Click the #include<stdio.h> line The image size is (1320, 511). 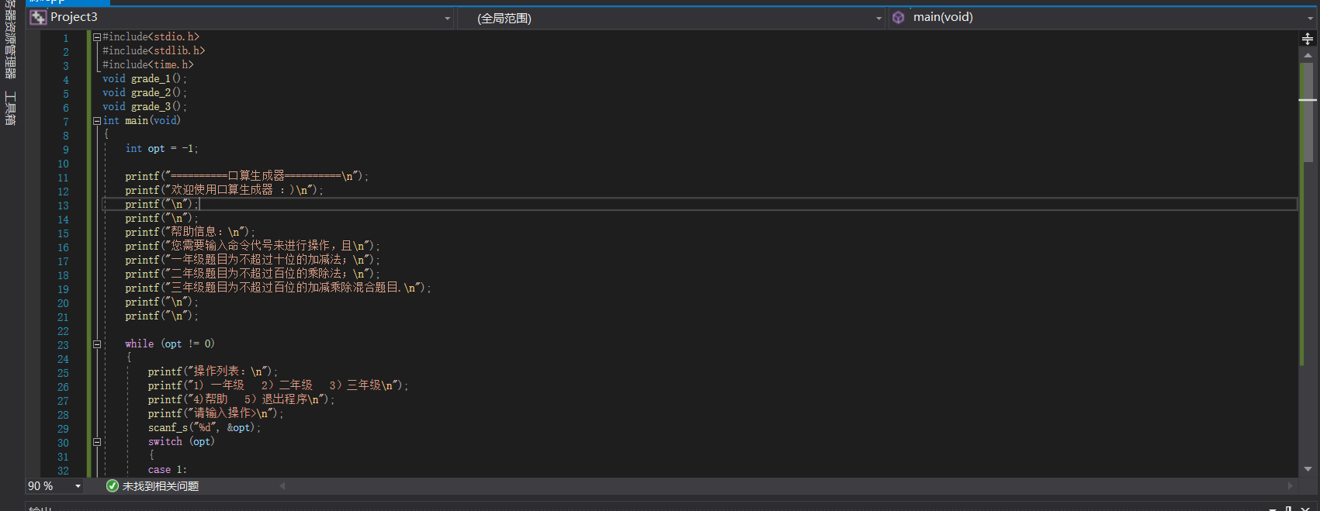[151, 36]
